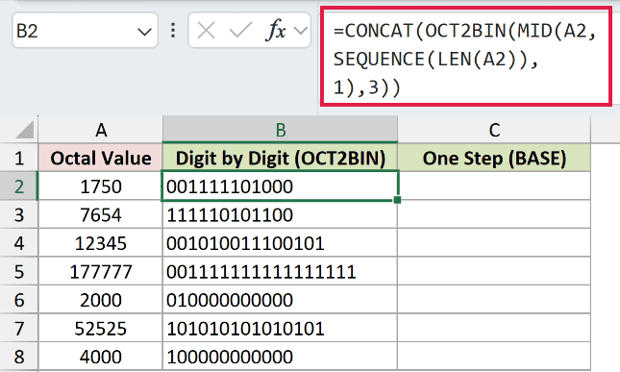Select cell containing 52525
The image size is (620, 372).
[100, 329]
